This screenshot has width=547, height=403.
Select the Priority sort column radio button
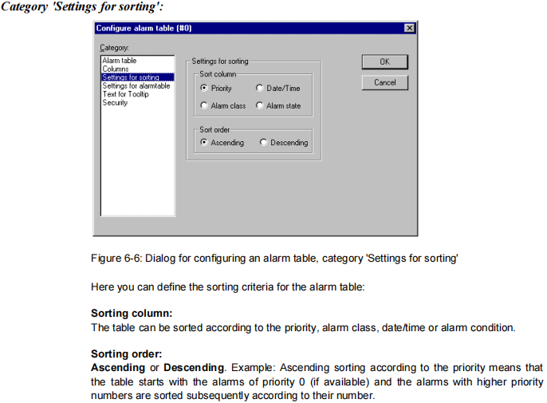204,89
